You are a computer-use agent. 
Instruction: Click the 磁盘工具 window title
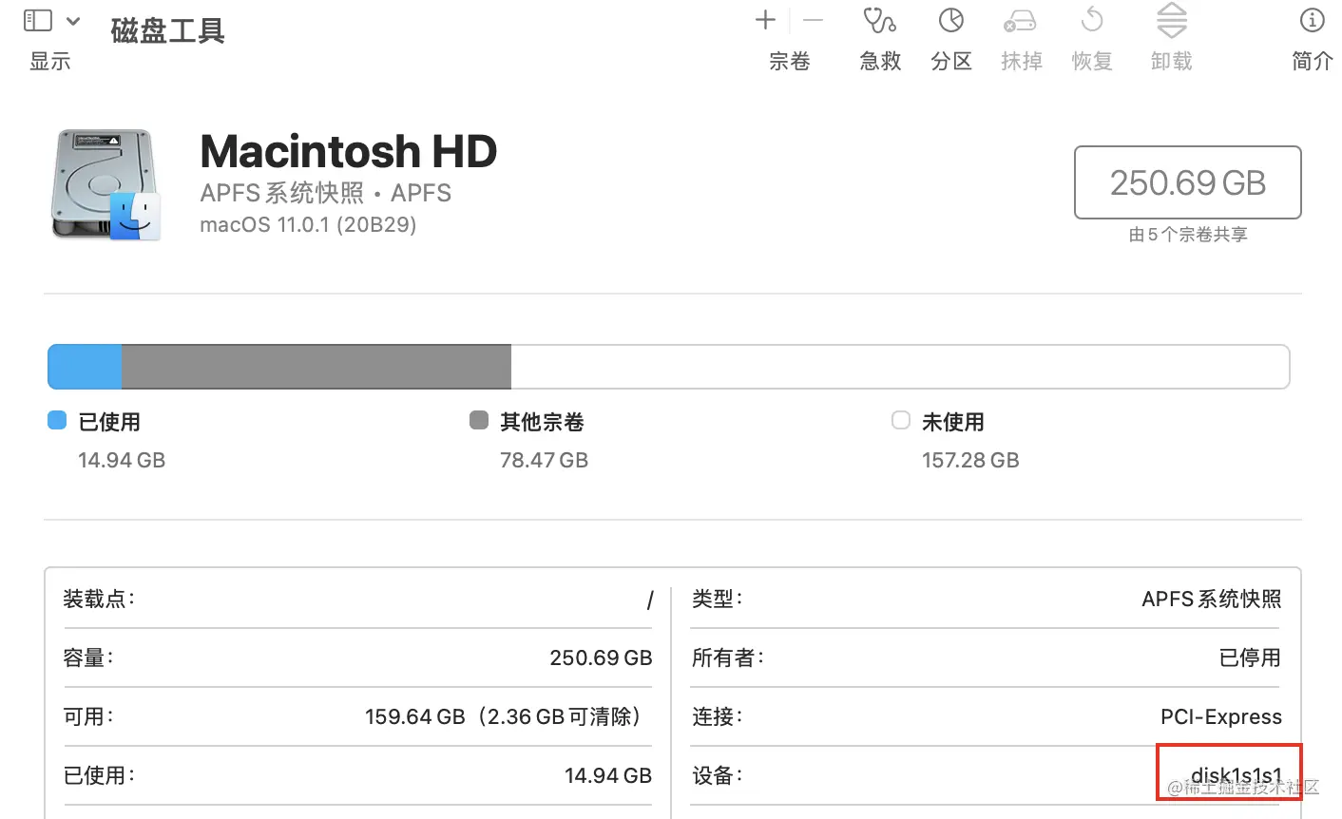pos(168,31)
